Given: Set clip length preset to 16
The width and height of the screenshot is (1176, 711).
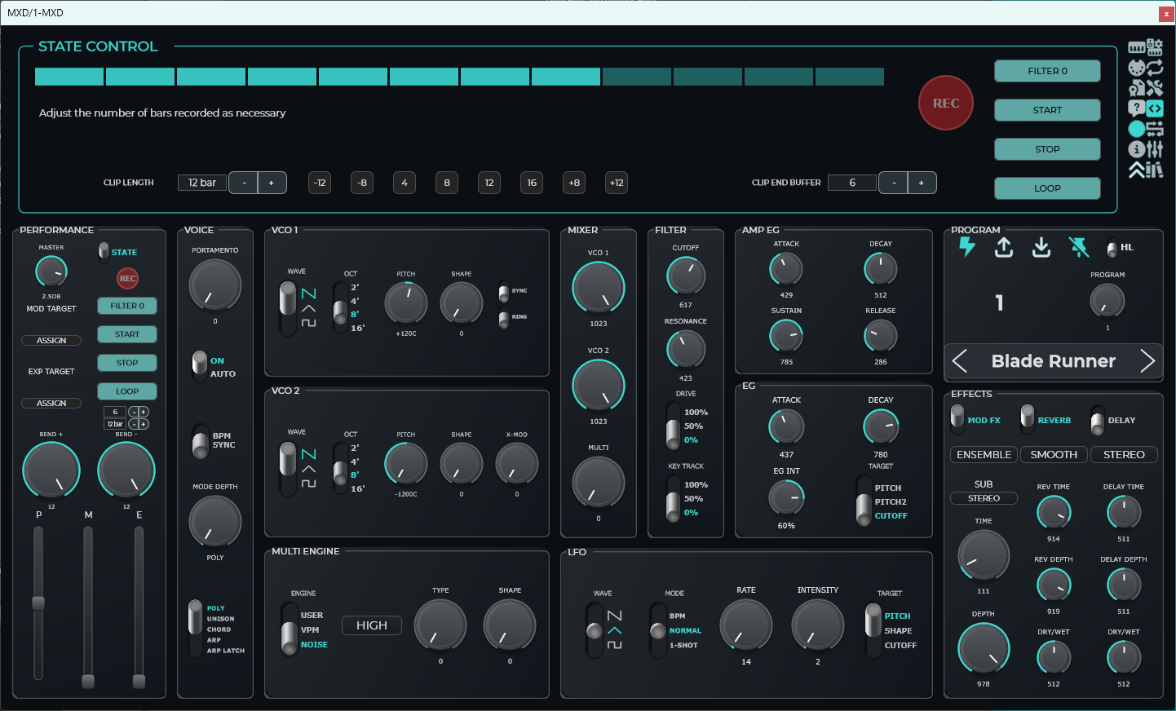Looking at the screenshot, I should point(532,183).
